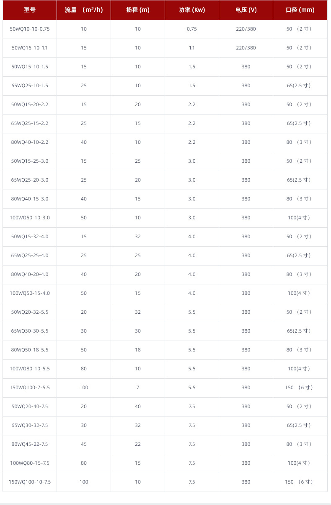Click the 0.75 power value cell
331x505 pixels.
point(192,29)
